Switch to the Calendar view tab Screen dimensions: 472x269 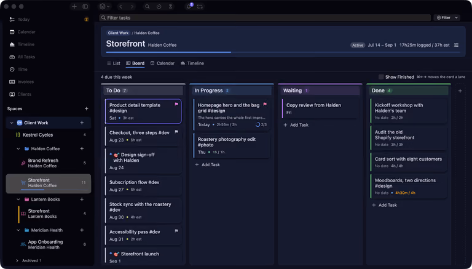point(162,63)
